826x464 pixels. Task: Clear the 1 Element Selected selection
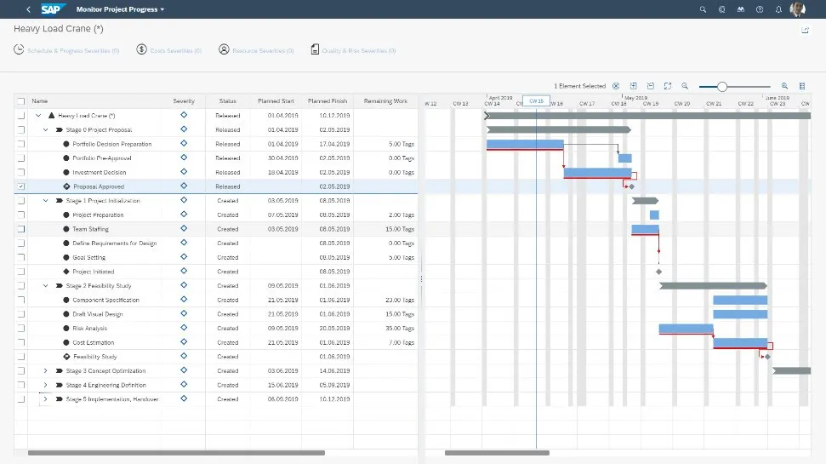pos(616,86)
